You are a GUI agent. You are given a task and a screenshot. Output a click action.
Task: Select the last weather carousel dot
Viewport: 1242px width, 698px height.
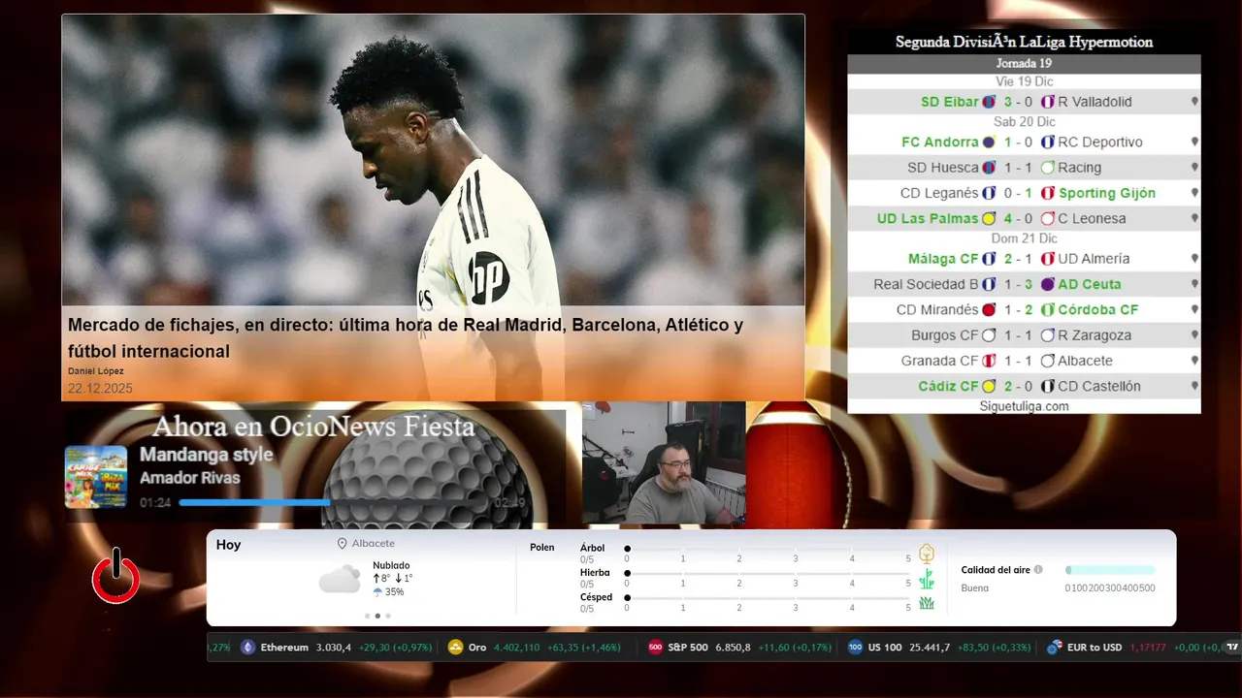click(388, 616)
